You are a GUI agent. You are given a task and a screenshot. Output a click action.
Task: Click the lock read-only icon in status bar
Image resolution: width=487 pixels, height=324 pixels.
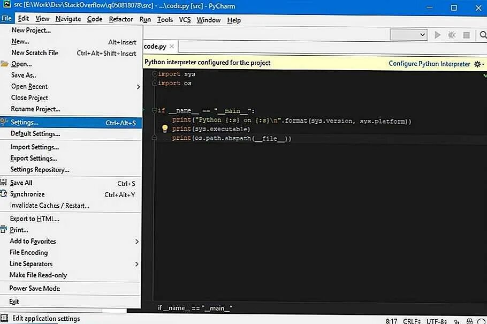(x=456, y=321)
